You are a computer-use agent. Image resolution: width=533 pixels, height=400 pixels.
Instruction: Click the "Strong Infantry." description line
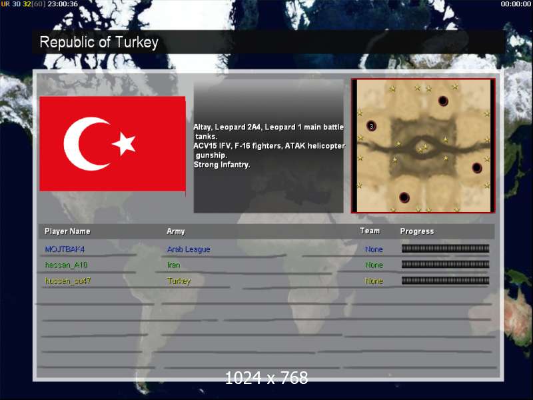click(x=222, y=165)
